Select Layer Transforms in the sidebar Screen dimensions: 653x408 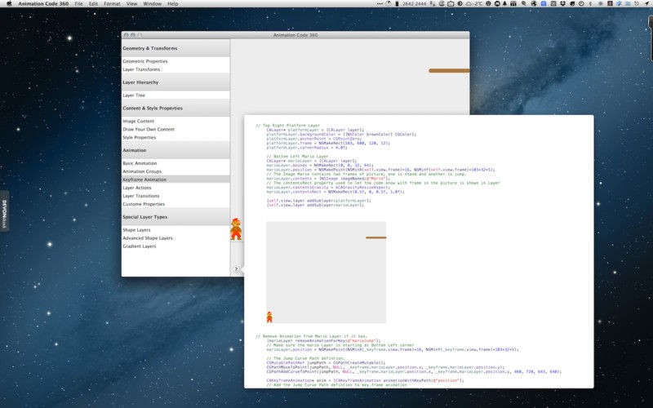[x=141, y=69]
